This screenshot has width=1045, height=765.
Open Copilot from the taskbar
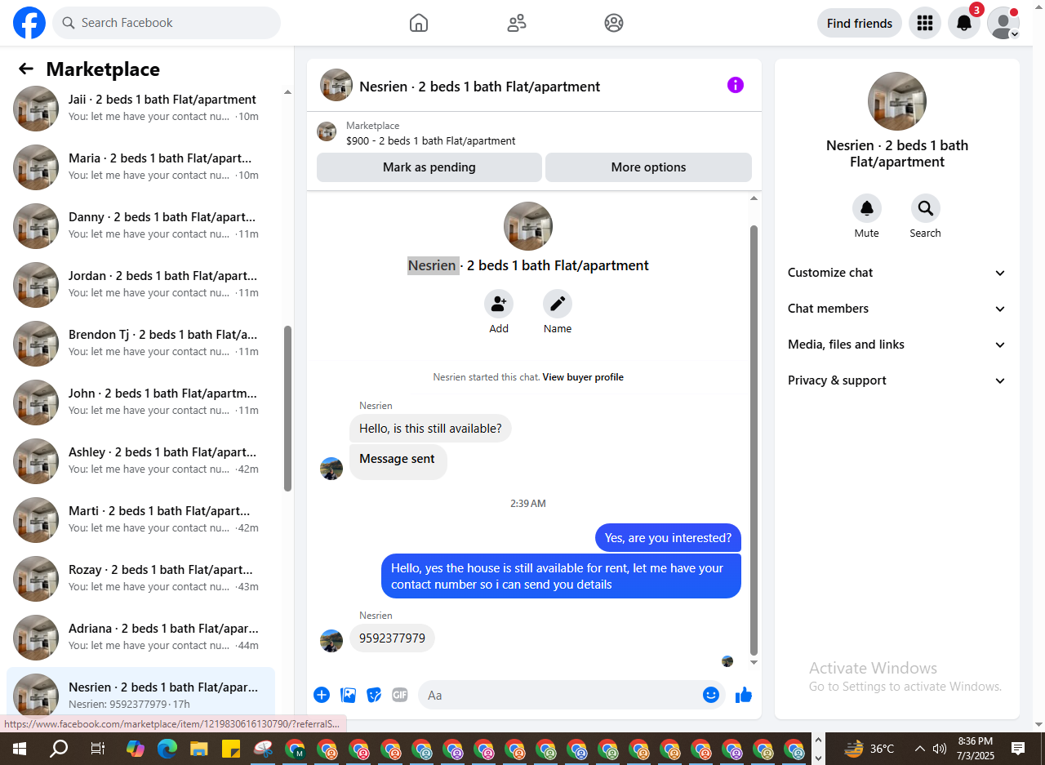coord(136,748)
